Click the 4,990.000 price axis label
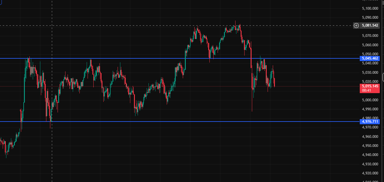 click(370, 109)
